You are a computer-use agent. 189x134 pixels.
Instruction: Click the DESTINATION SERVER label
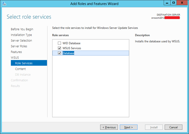click(x=168, y=15)
